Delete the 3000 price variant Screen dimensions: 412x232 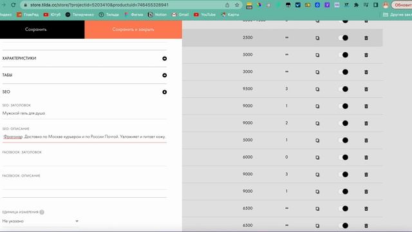click(366, 72)
